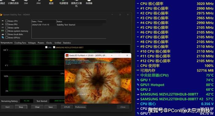
Task: Click the memory icon beside Stress system memory
Action: click(2, 31)
